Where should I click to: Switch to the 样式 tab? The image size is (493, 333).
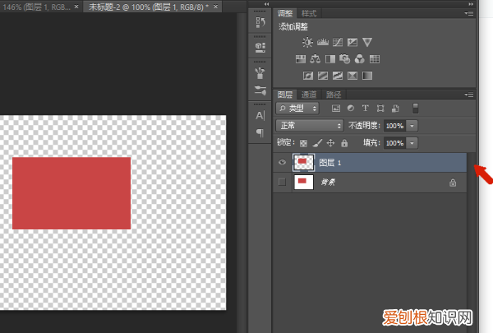click(x=309, y=14)
